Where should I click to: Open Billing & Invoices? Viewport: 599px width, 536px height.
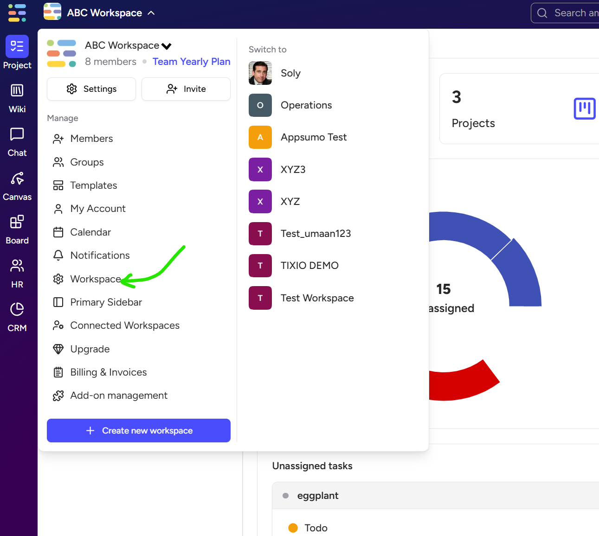[x=108, y=372]
